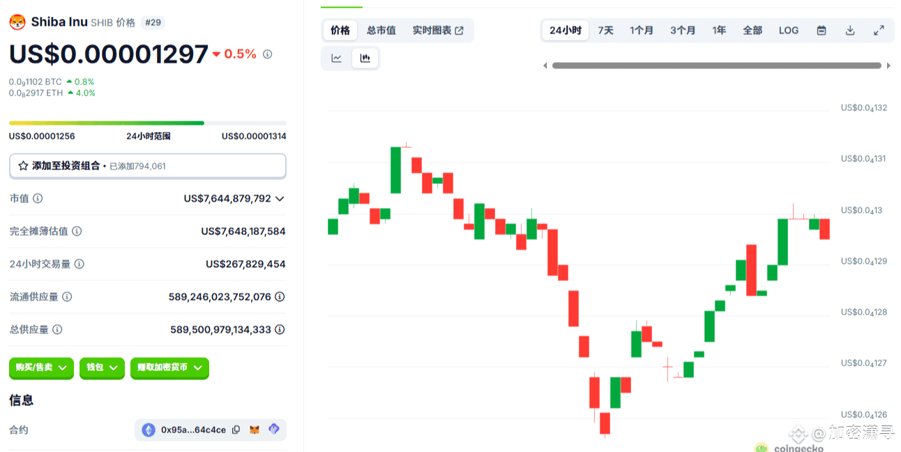This screenshot has height=452, width=901.
Task: Click the US$0.00001297 price text
Action: click(x=109, y=54)
